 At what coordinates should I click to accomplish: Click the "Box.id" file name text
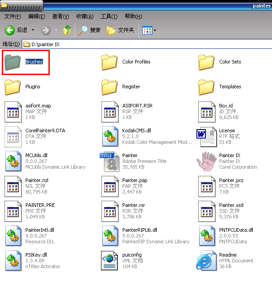pyautogui.click(x=226, y=106)
